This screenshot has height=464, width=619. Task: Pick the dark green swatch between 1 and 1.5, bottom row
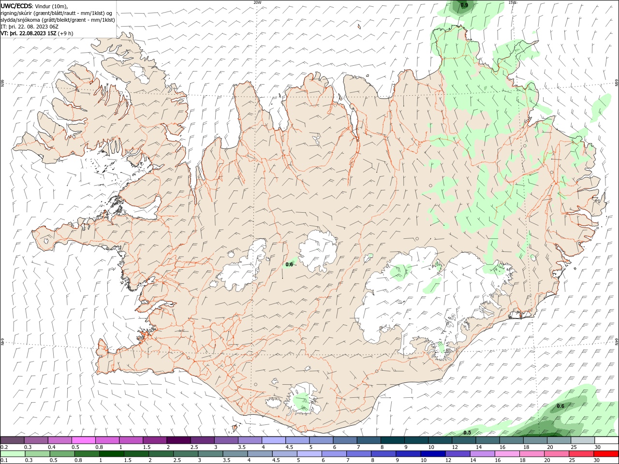pyautogui.click(x=112, y=454)
